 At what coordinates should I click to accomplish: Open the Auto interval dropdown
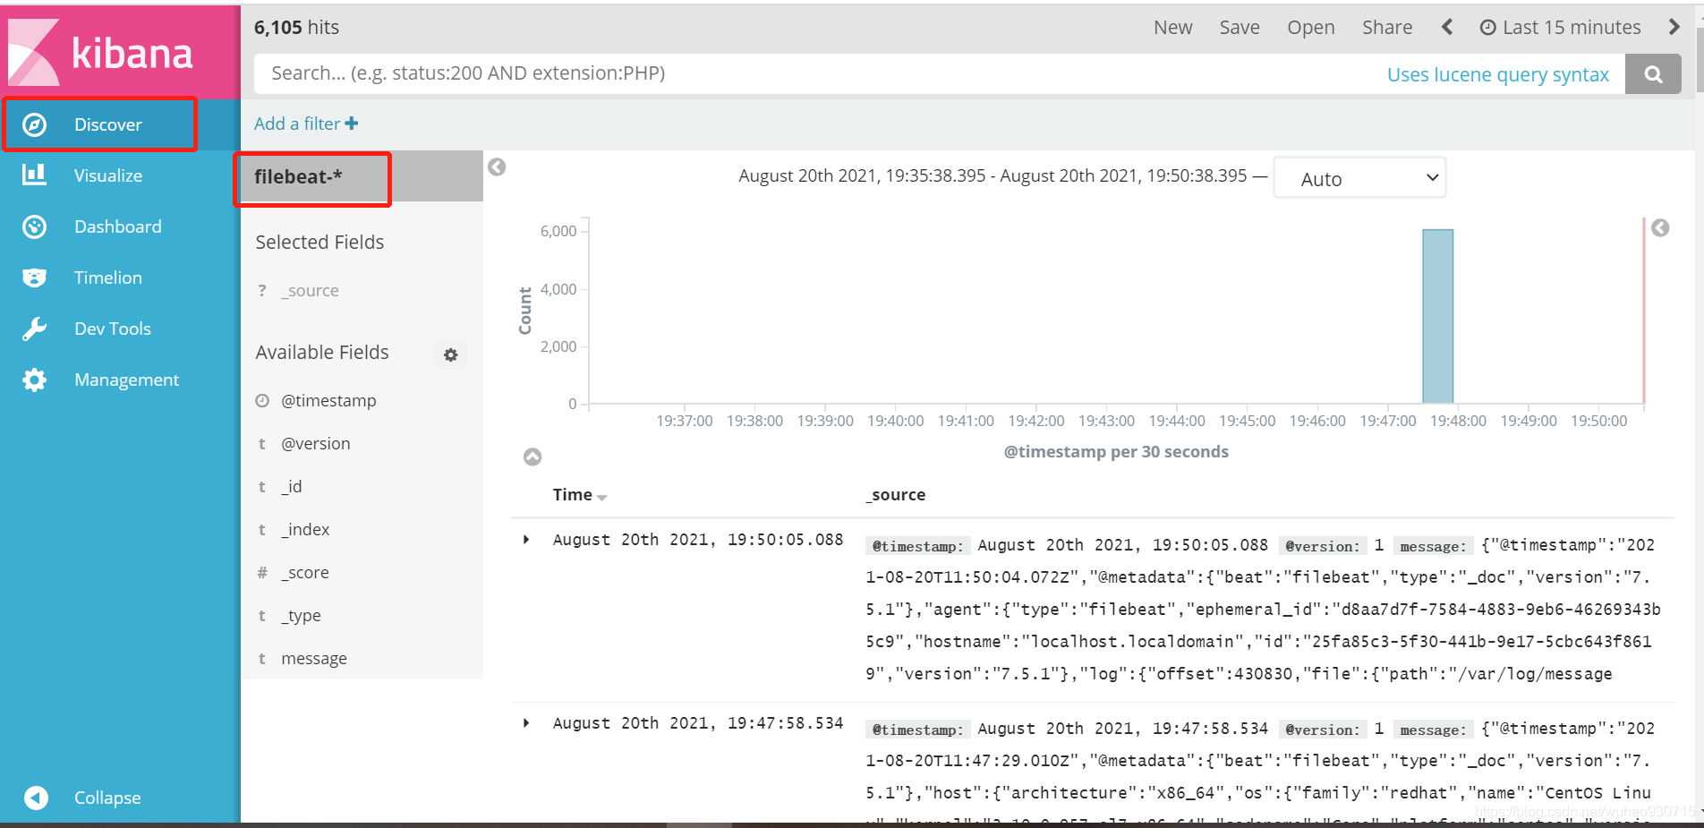(x=1359, y=178)
